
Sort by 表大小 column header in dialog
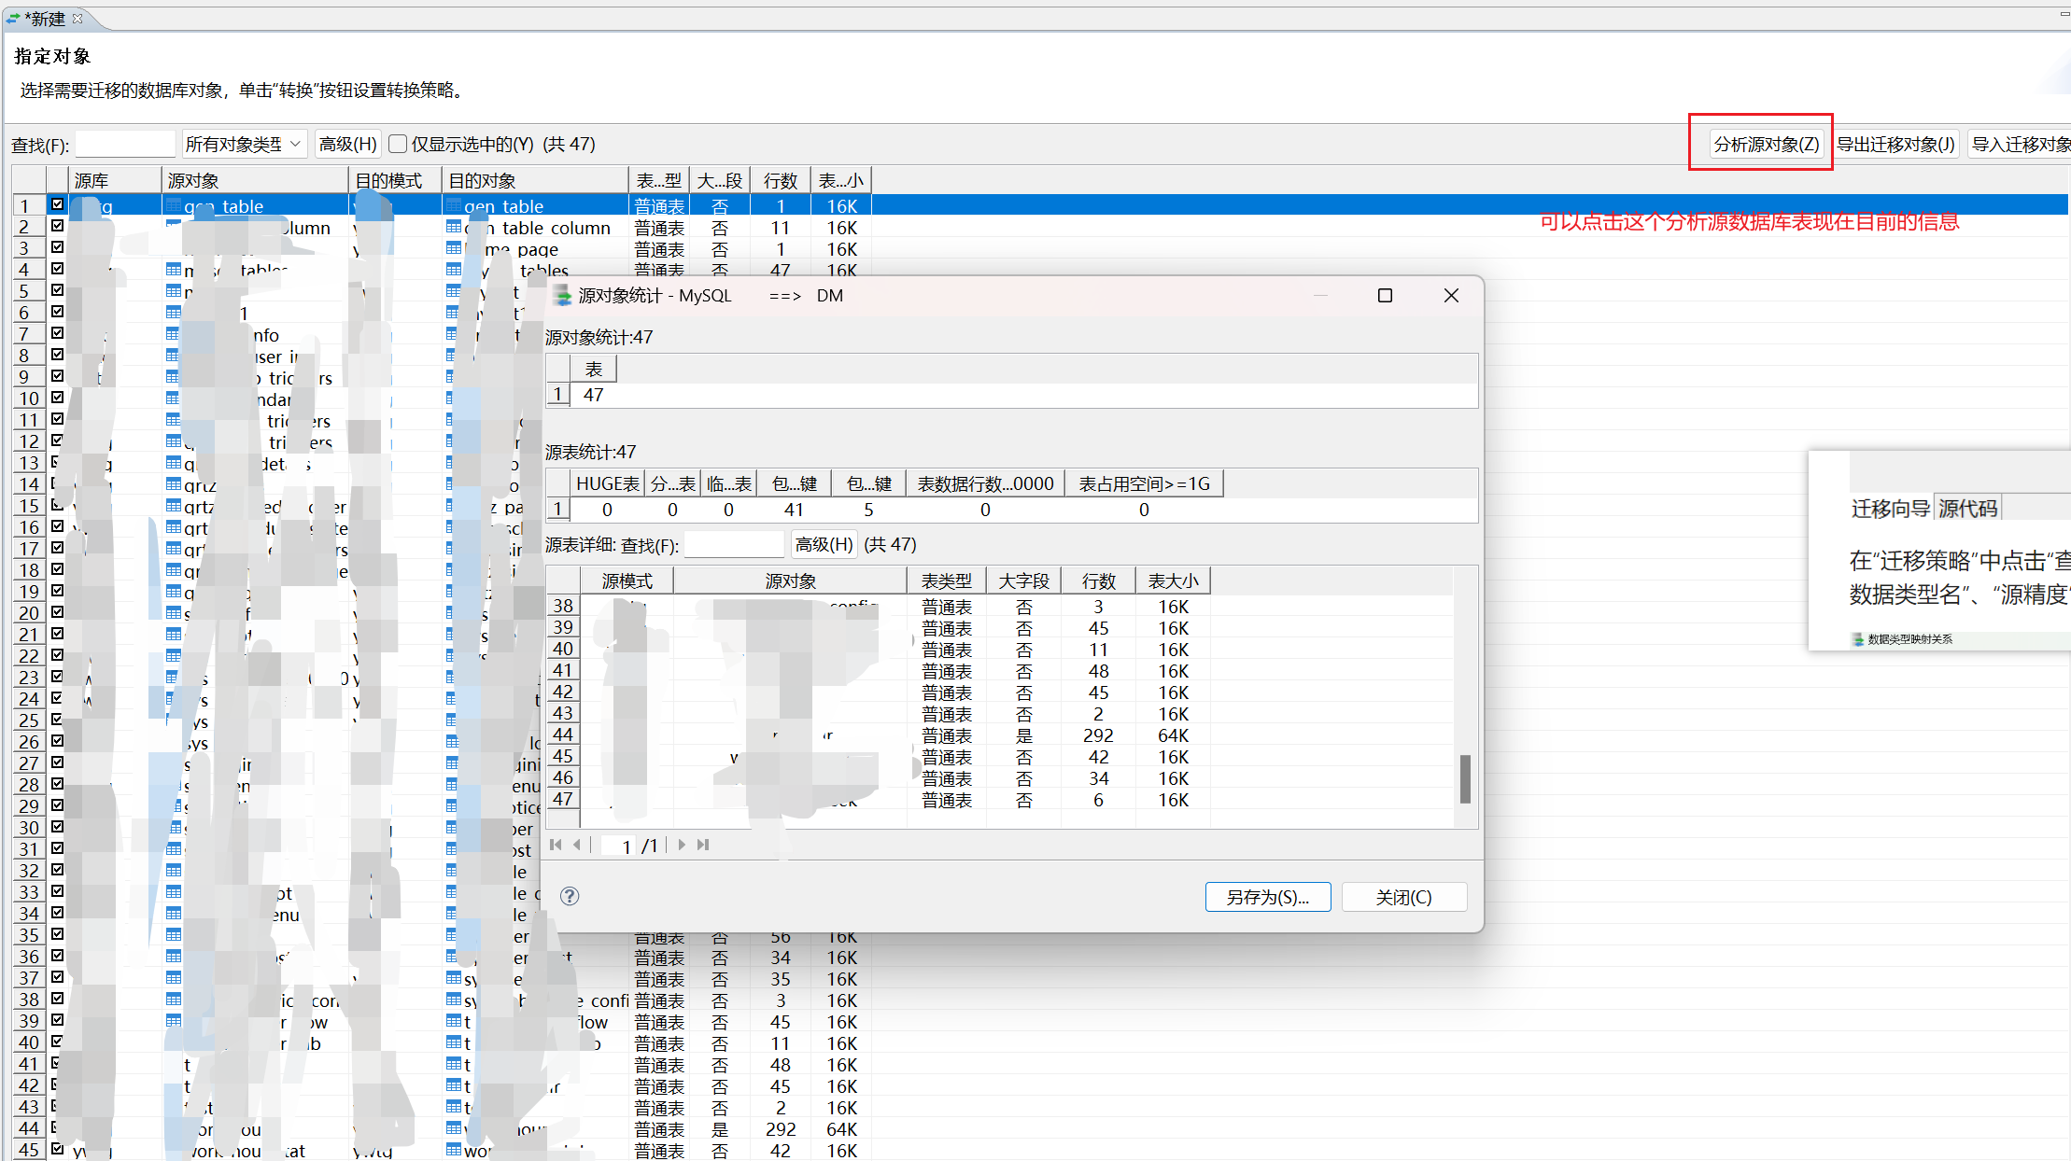pyautogui.click(x=1173, y=580)
